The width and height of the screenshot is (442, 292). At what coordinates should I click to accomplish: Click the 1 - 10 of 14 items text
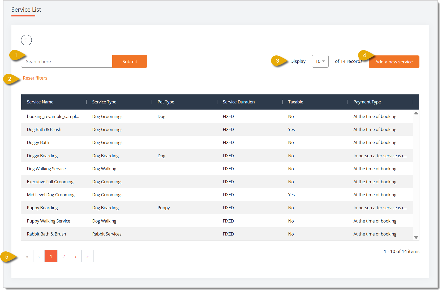click(x=402, y=251)
